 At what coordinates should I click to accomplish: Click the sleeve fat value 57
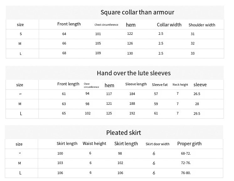point(156,94)
